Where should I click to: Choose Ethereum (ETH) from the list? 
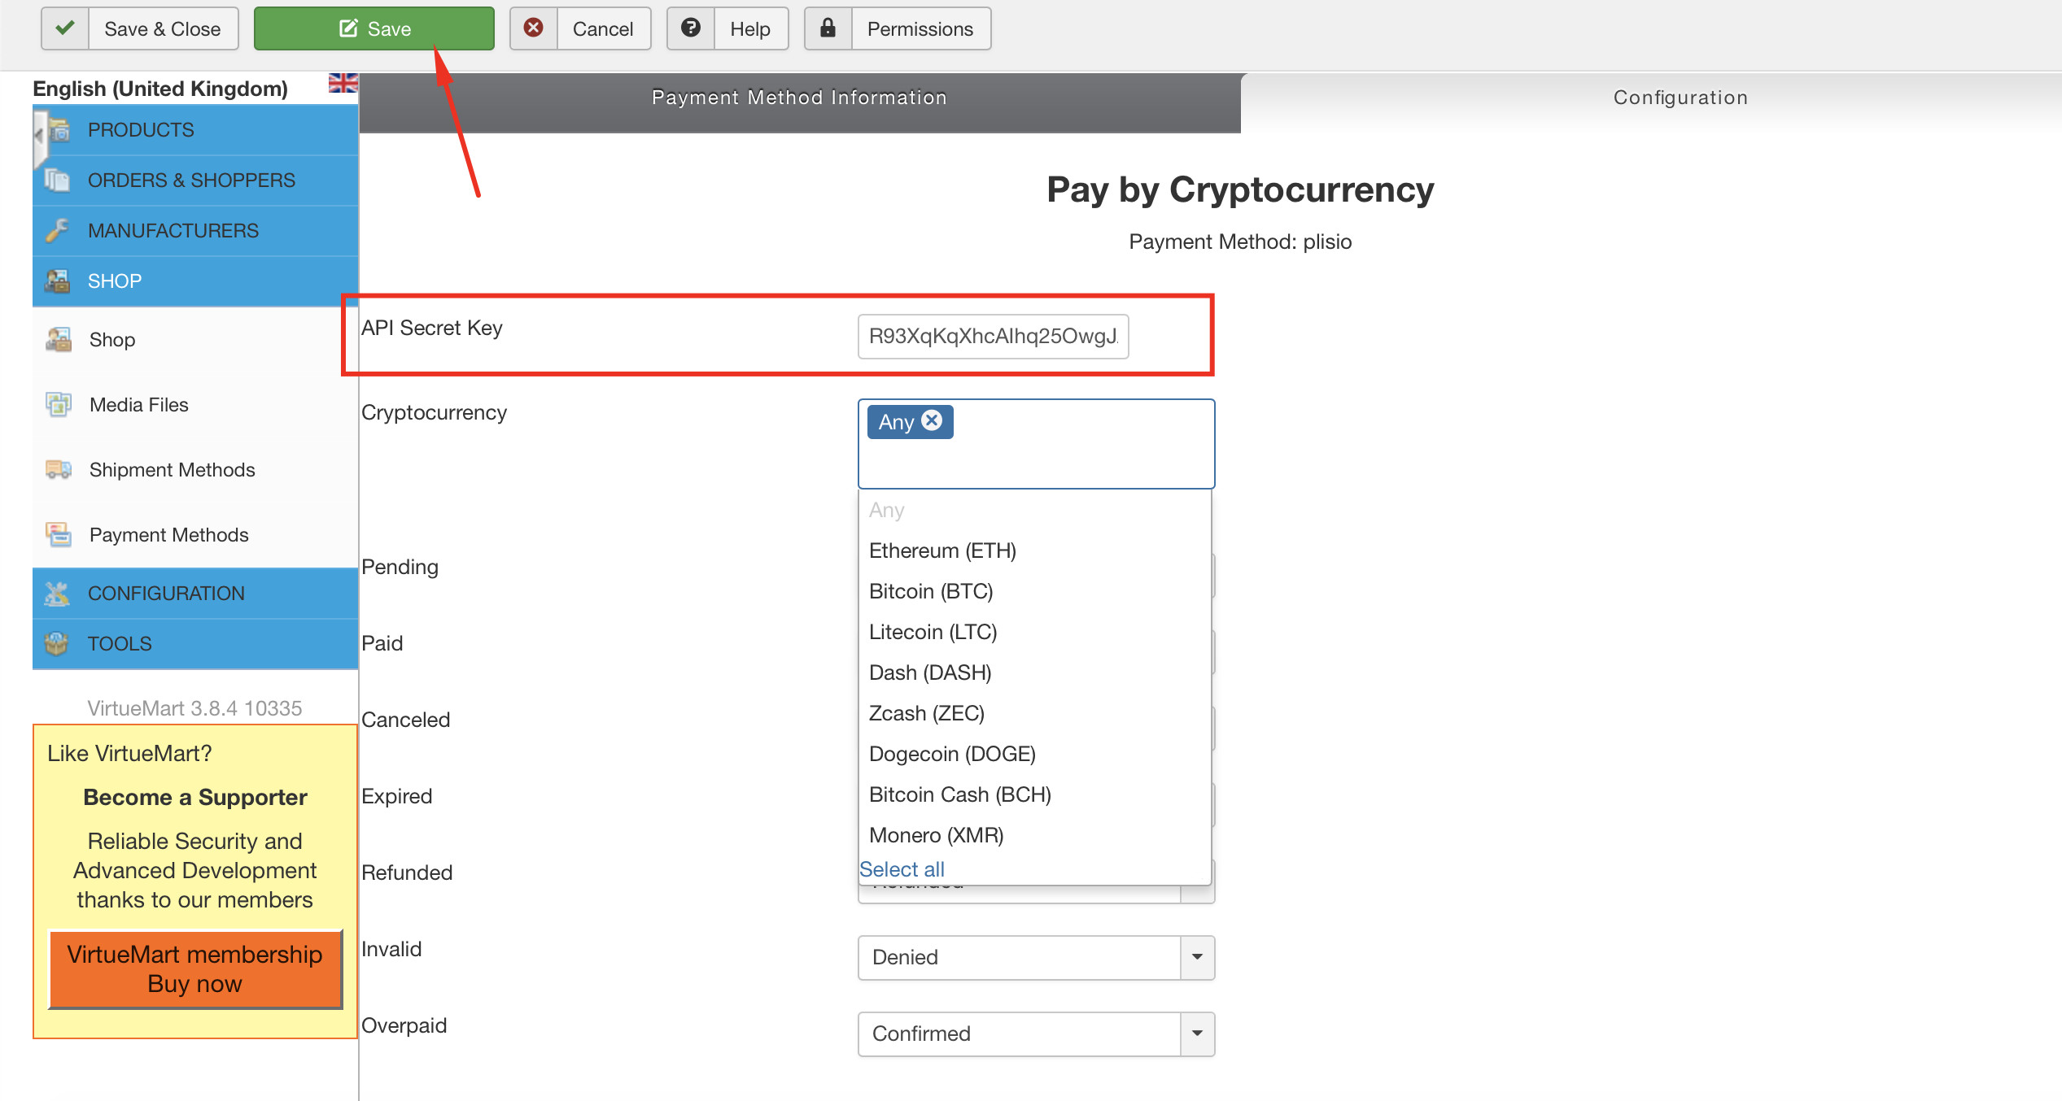1035,550
